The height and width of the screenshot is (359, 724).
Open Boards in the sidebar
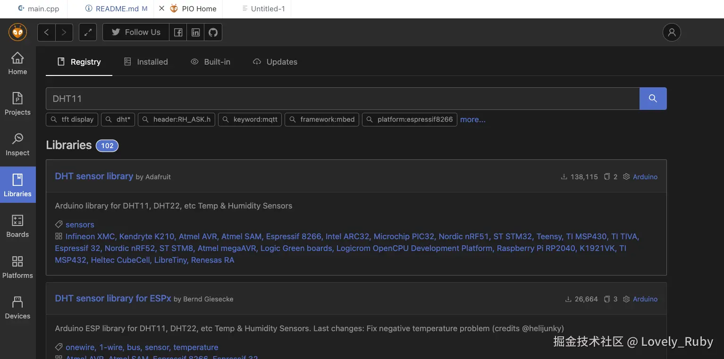(x=17, y=226)
